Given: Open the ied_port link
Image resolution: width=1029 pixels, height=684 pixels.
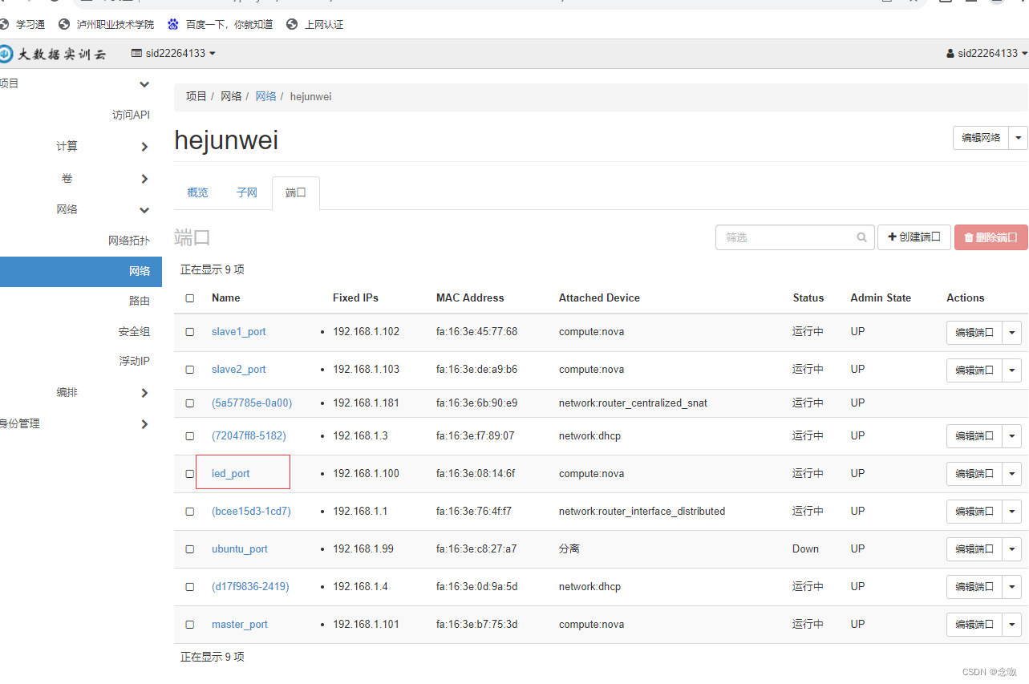Looking at the screenshot, I should (230, 474).
